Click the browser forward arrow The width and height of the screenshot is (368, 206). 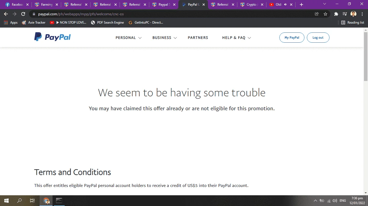point(15,14)
